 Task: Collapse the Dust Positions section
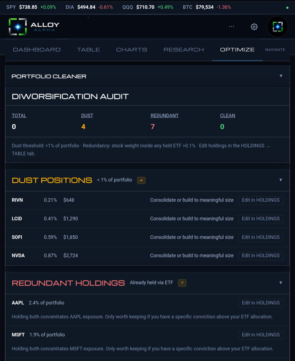click(281, 180)
